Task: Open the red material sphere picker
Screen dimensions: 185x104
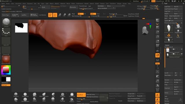Action: click(6, 60)
